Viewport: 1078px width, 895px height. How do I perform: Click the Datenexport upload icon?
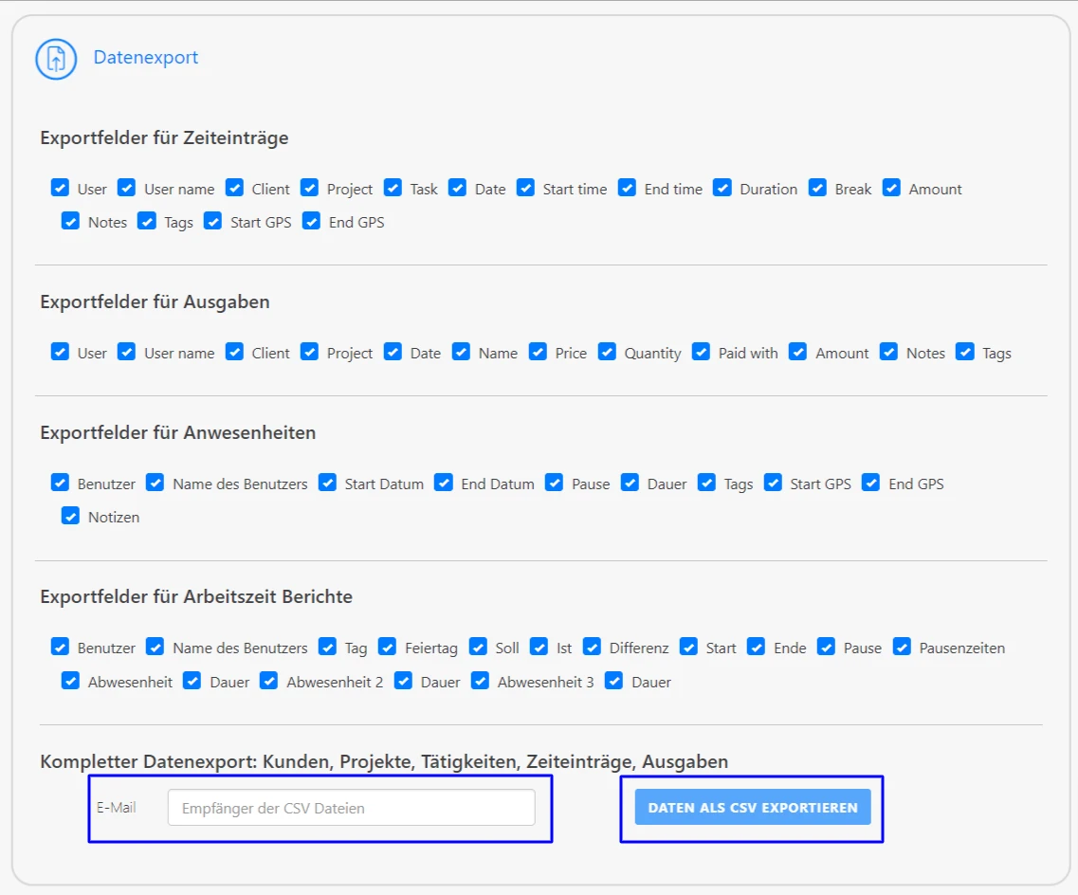point(55,57)
